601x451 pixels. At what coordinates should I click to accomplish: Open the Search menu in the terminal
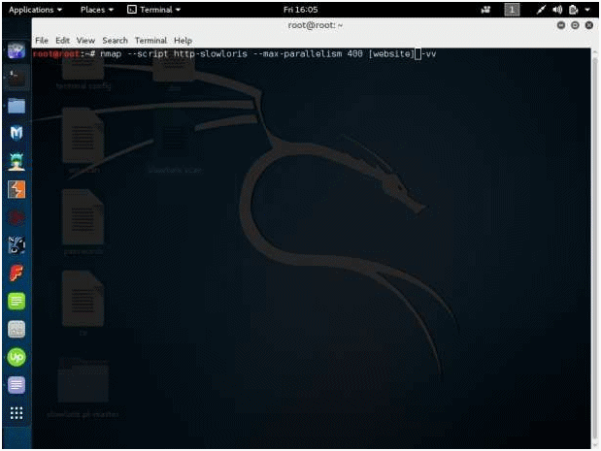coord(115,41)
